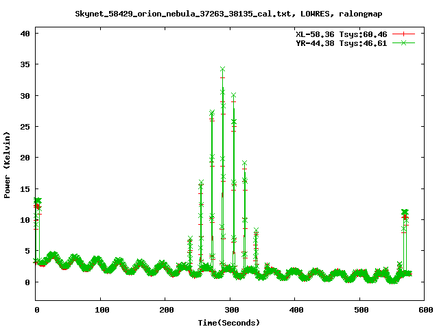Click x-axis tick label 600
The image size is (439, 329).
tap(426, 310)
